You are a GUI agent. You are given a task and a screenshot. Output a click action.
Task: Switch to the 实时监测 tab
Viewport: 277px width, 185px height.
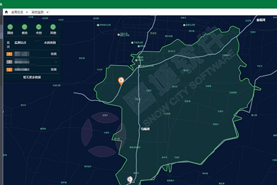[x=37, y=12]
